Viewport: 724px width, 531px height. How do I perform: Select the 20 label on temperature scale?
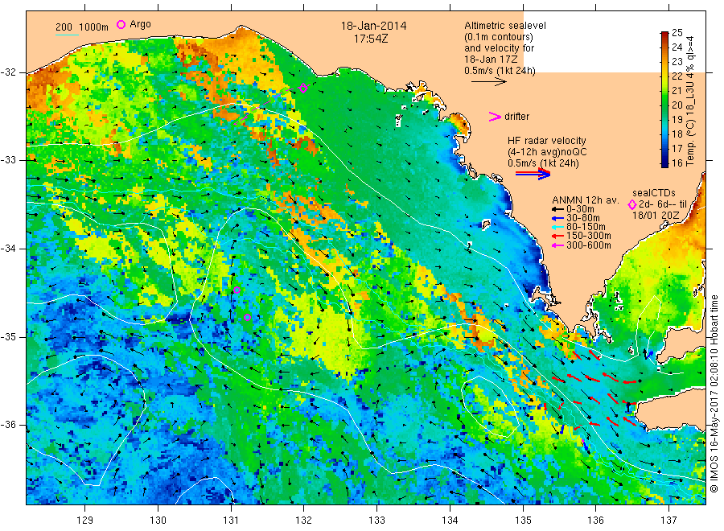pos(677,105)
